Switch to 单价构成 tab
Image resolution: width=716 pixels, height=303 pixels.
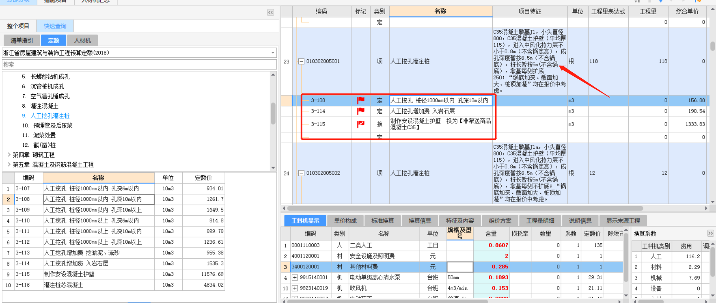(x=345, y=221)
